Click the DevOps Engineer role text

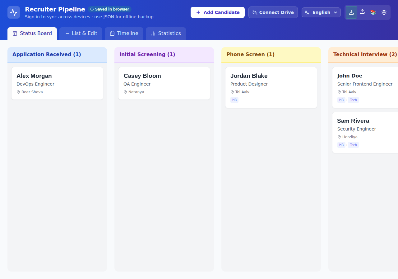(x=35, y=84)
